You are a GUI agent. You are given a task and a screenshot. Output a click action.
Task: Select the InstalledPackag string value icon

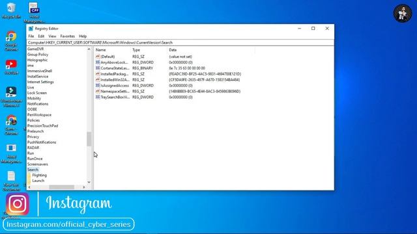98,74
